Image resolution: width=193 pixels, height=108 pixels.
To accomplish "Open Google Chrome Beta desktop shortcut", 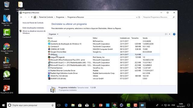I will (7, 48).
